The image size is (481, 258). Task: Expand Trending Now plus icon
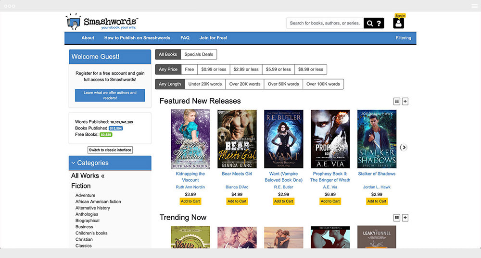(x=405, y=218)
